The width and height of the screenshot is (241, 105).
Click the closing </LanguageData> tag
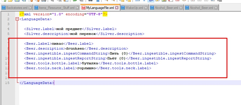(37, 83)
